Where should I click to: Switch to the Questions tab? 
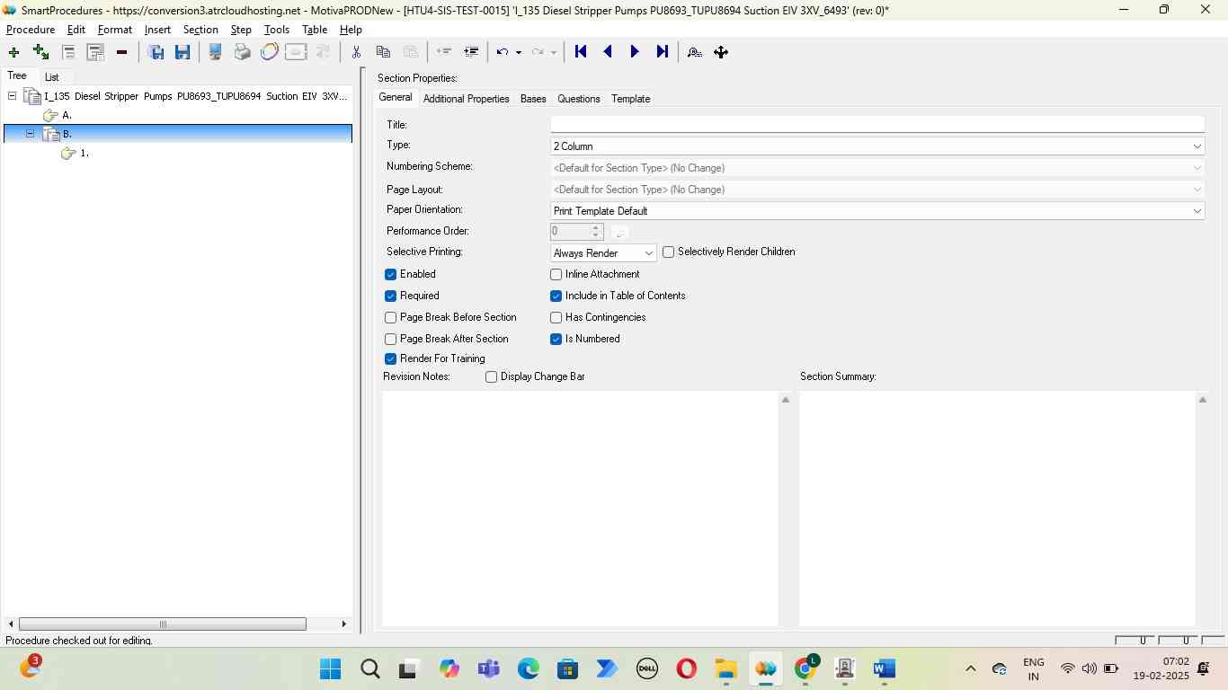578,99
